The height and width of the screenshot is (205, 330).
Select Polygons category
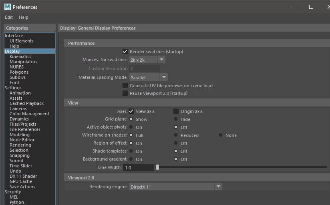click(30, 72)
